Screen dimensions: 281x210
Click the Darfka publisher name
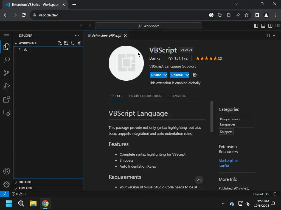coord(155,59)
